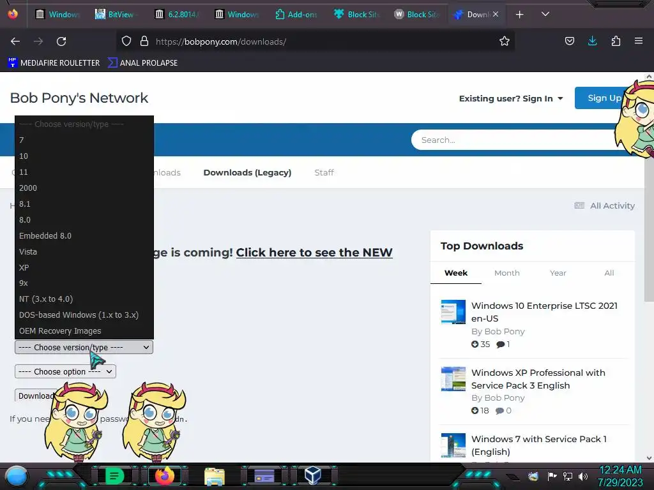The width and height of the screenshot is (654, 490).
Task: Select the 9x option
Action: pyautogui.click(x=84, y=283)
